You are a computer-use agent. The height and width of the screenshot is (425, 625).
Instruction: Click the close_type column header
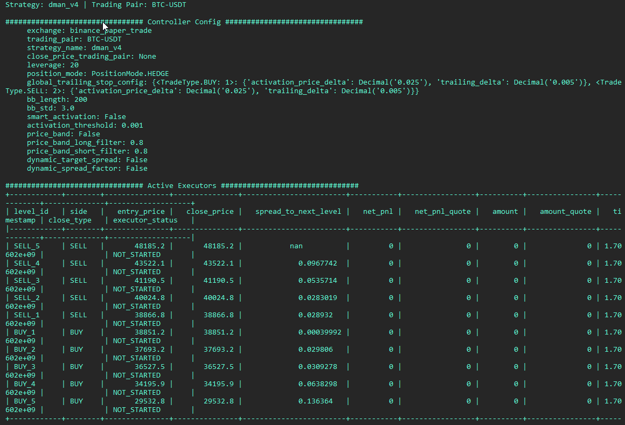(x=70, y=220)
